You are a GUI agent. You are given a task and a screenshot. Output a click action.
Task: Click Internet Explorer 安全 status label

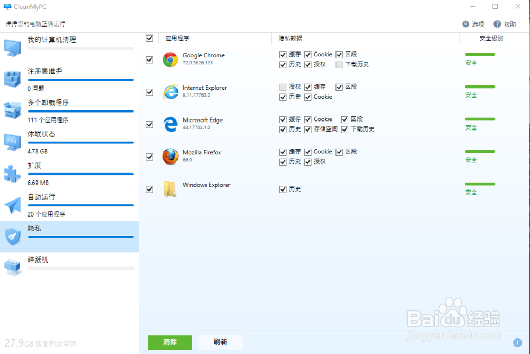coord(471,95)
